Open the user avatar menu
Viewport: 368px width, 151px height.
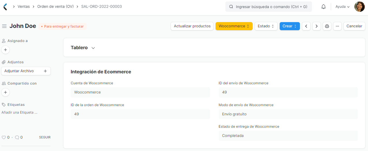(x=360, y=7)
